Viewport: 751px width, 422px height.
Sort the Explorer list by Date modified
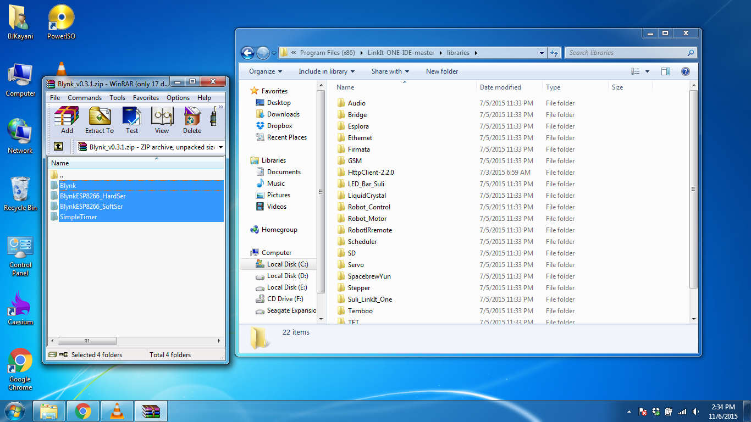pos(509,87)
